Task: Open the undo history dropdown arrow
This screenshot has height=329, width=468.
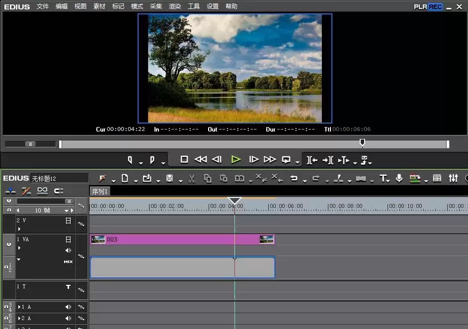Action: tap(305, 181)
